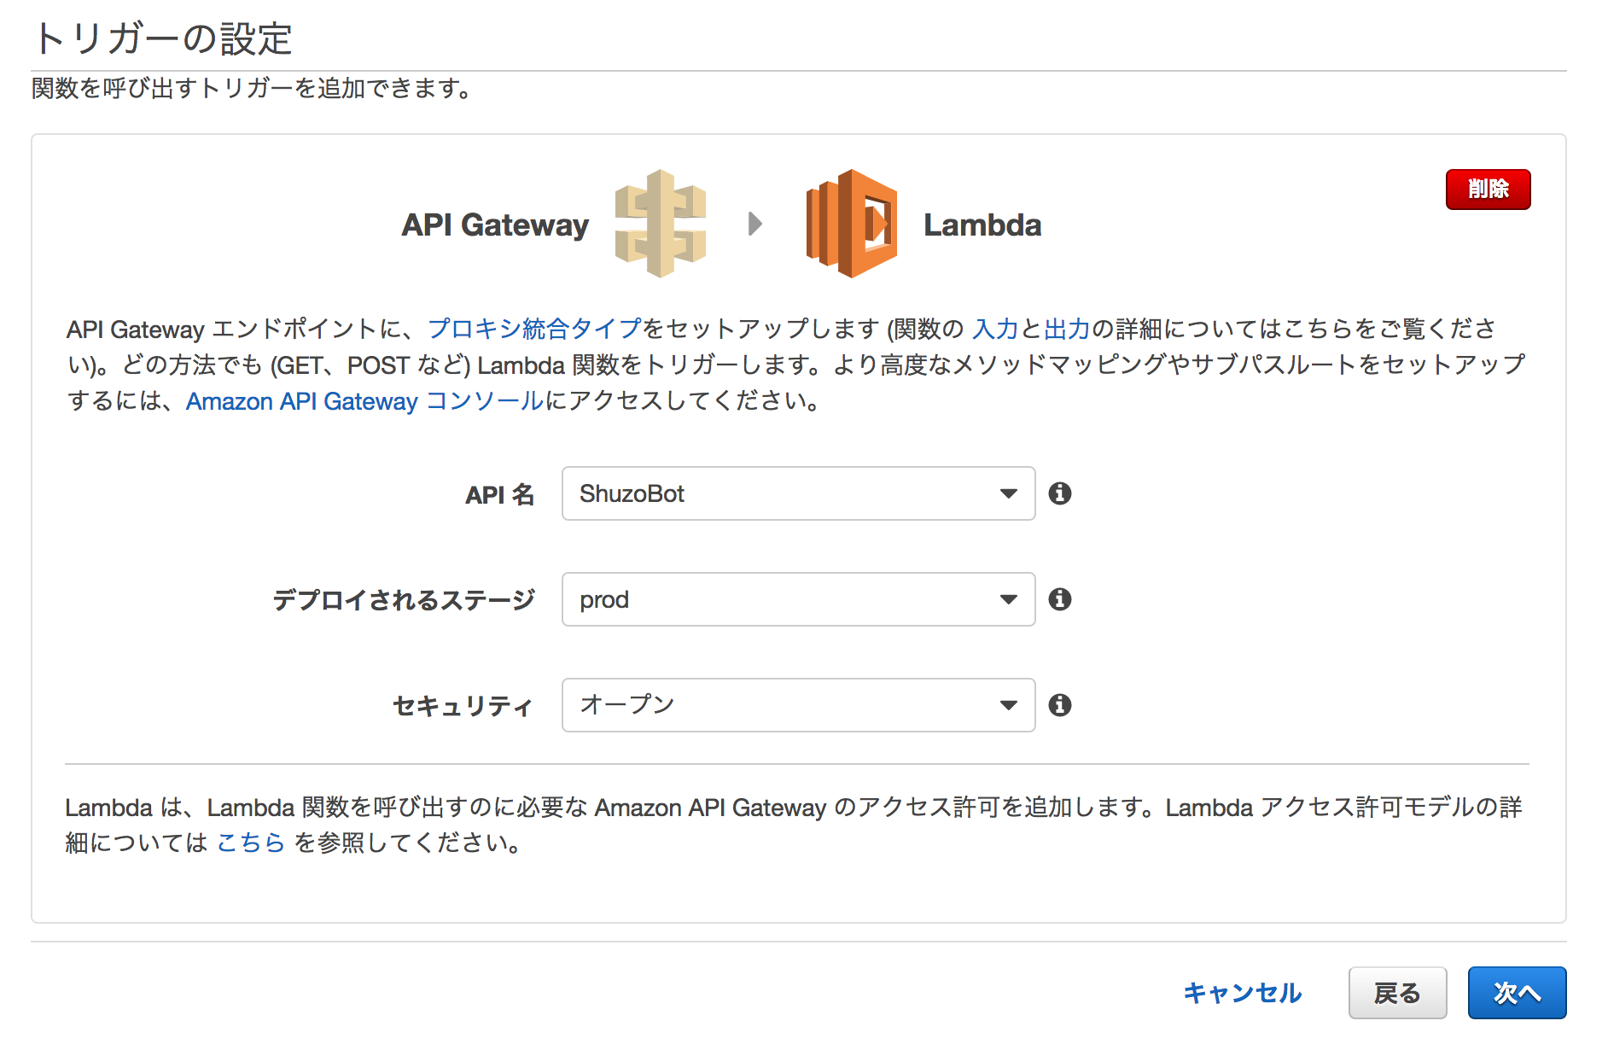Viewport: 1608px width, 1050px height.
Task: Go back with the 戻る button
Action: pos(1397,993)
